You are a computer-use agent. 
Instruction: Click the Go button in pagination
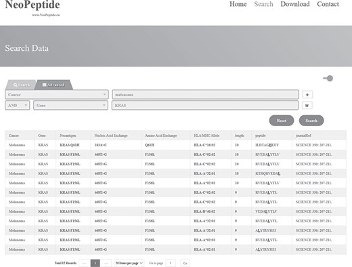click(185, 263)
